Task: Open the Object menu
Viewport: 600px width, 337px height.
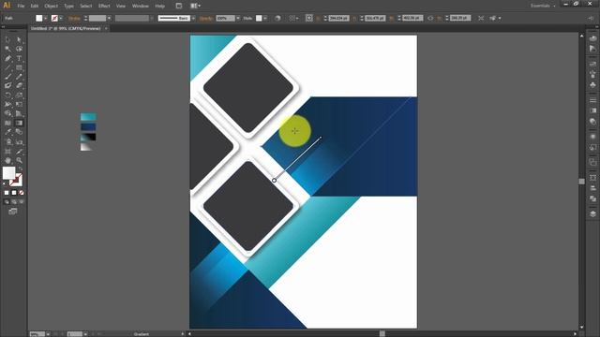Action: click(x=51, y=6)
